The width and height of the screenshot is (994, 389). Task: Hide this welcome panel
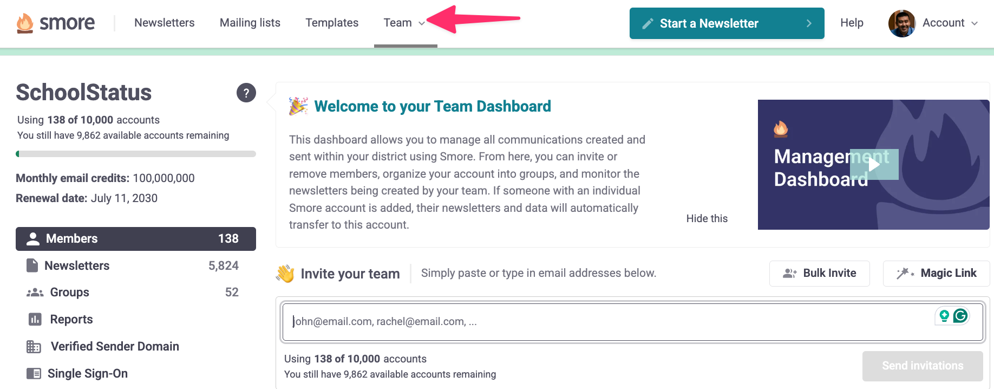707,218
